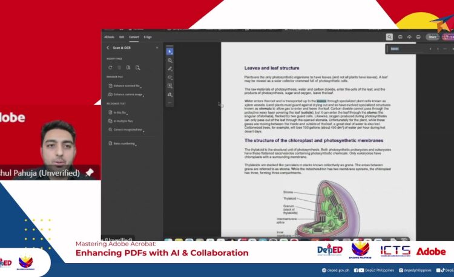This screenshot has width=454, height=277.
Task: Go to previous find result arrow
Action: point(430,49)
